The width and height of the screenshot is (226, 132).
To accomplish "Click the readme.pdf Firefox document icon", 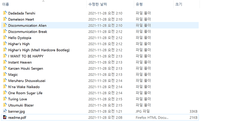I will coord(5,117).
